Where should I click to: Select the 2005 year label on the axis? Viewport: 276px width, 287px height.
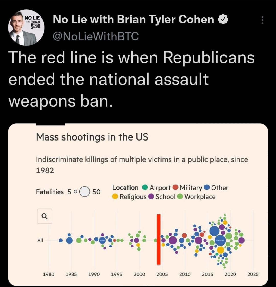click(162, 274)
